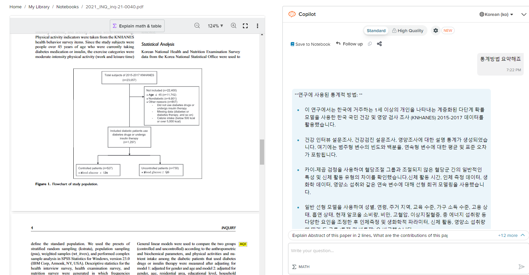Click the Total subjects of 2015-2017 KNHANES box
529x275 pixels.
pyautogui.click(x=129, y=78)
